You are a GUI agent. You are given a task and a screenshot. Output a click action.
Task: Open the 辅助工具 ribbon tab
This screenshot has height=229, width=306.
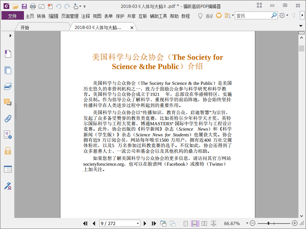(158, 16)
